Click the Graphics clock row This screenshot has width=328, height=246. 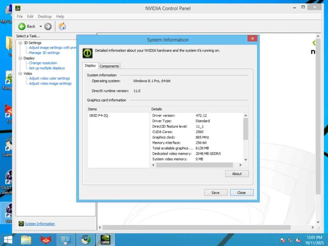click(197, 137)
